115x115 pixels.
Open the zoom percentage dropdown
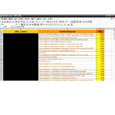[70, 22]
